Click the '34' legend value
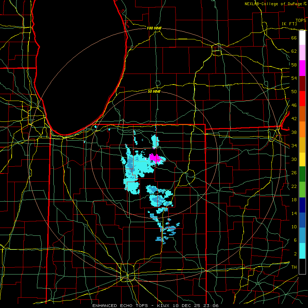Image resolution: width=308 pixels, height=308 pixels. click(294, 146)
